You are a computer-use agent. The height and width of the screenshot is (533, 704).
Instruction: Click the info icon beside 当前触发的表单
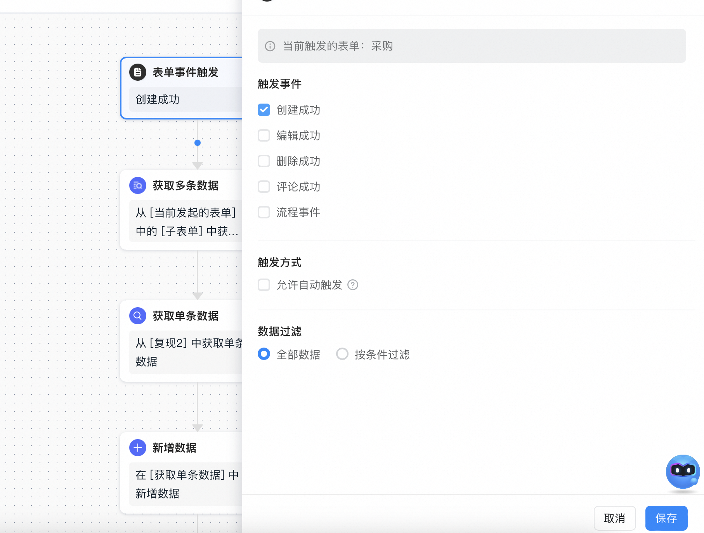[x=270, y=46]
